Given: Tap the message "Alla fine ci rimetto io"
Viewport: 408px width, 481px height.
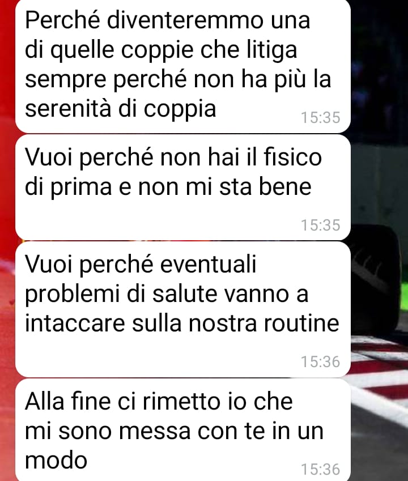Looking at the screenshot, I should pyautogui.click(x=183, y=429).
